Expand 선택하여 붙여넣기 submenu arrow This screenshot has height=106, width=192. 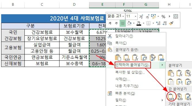point(162,65)
